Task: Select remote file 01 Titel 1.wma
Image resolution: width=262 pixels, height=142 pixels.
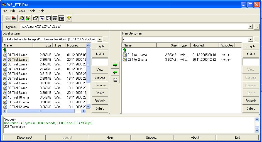Action: pyautogui.click(x=137, y=55)
